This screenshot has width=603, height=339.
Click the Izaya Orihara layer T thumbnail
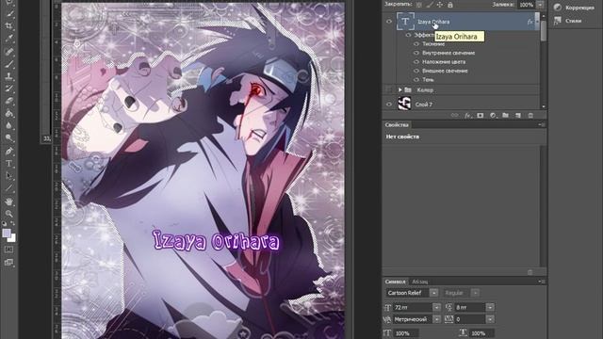405,22
